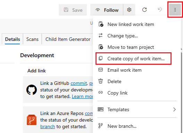Open Azure Repos commit link
The image size is (183, 133).
pyautogui.click(x=89, y=114)
